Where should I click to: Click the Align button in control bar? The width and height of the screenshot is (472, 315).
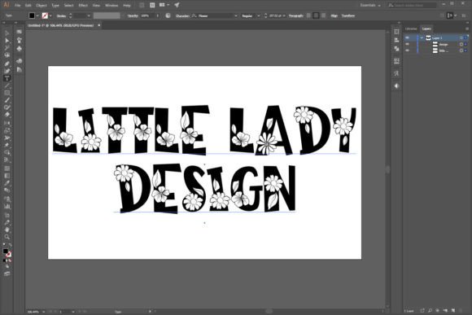pos(334,15)
